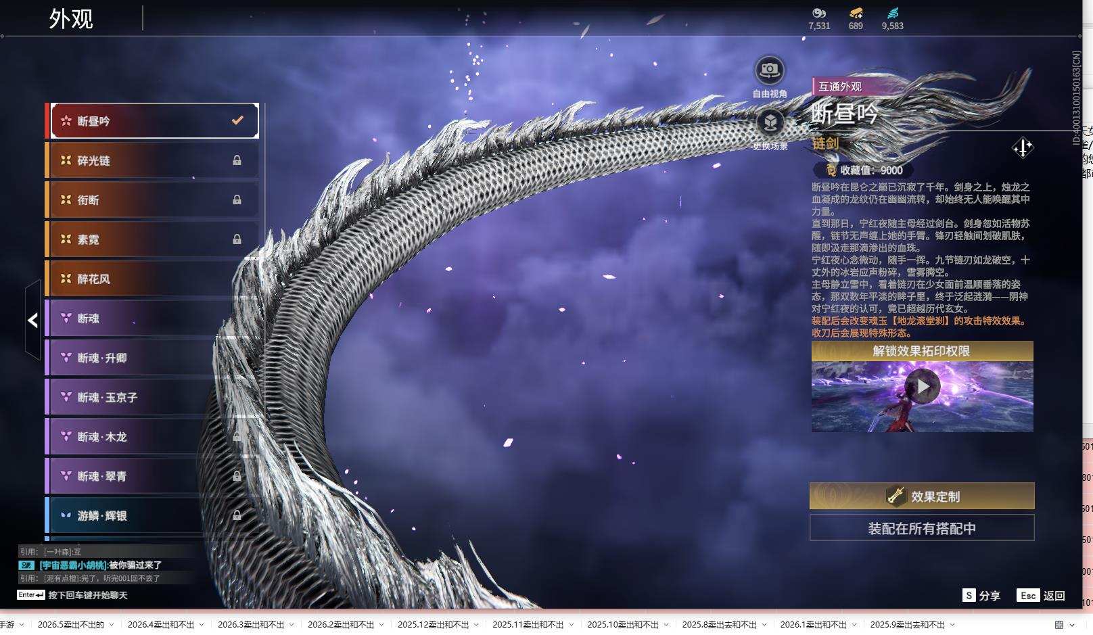The width and height of the screenshot is (1093, 635).
Task: Click the 互通外观 tag label
Action: coord(840,87)
